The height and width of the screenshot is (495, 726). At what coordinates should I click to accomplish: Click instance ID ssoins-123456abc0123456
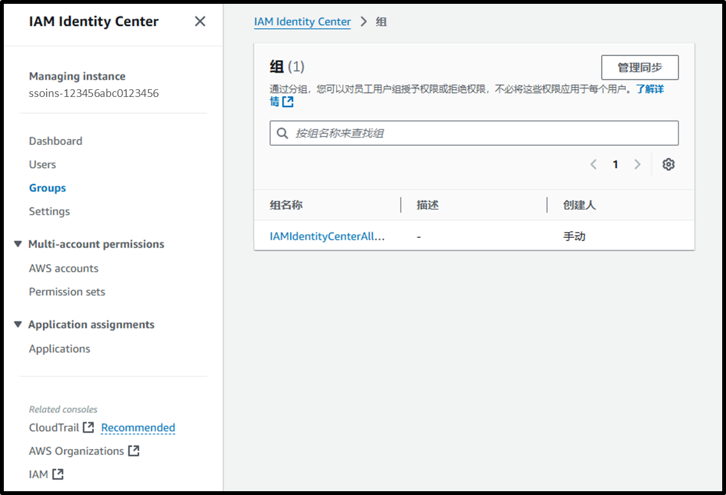coord(93,93)
